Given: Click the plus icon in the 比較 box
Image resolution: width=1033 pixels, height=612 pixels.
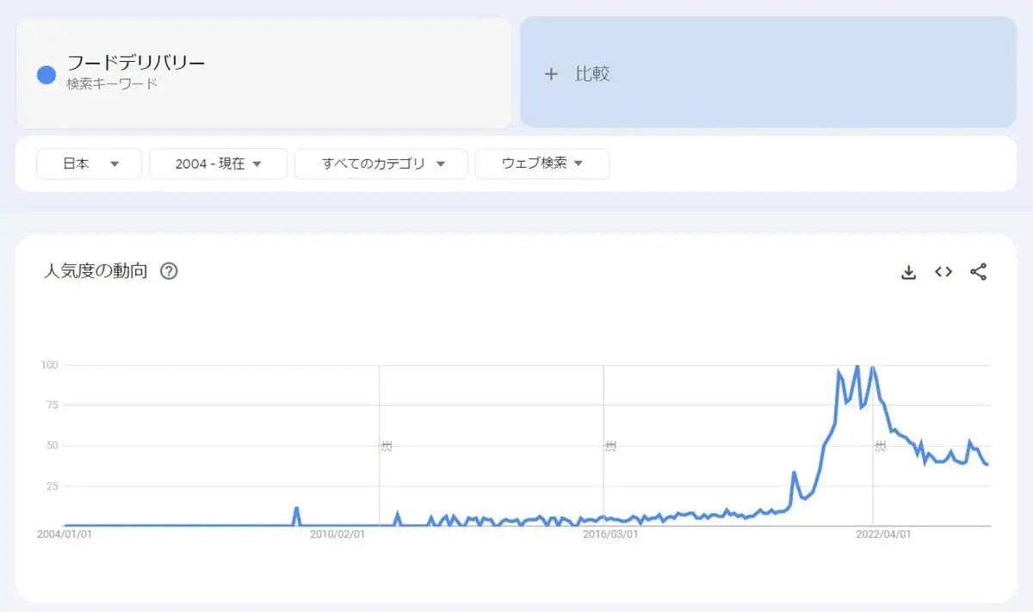Looking at the screenshot, I should pyautogui.click(x=552, y=74).
